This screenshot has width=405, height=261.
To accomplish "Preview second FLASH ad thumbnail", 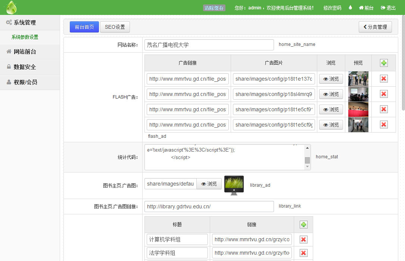I will click(x=358, y=94).
